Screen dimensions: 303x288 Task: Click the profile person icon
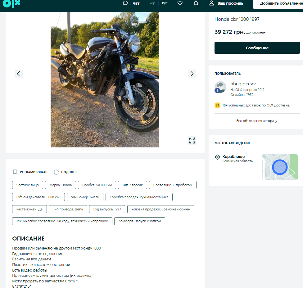pyautogui.click(x=212, y=3)
